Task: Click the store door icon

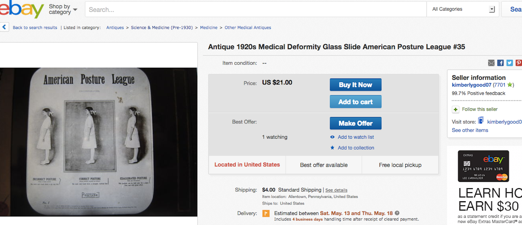Action: point(481,120)
